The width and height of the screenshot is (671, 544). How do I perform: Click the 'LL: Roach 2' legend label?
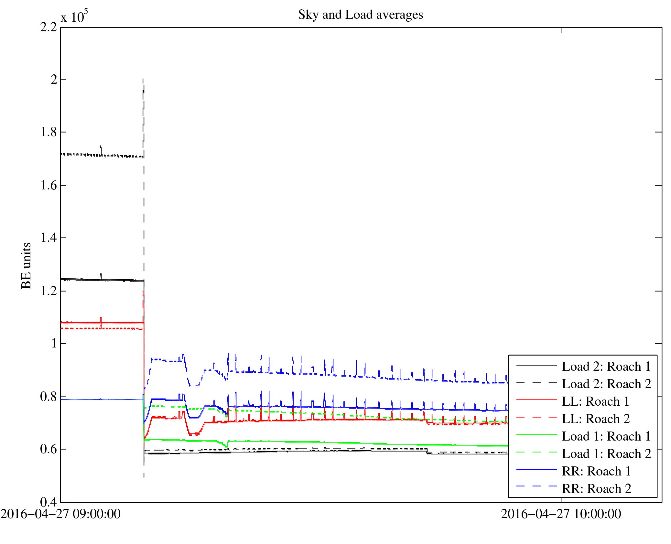point(595,419)
